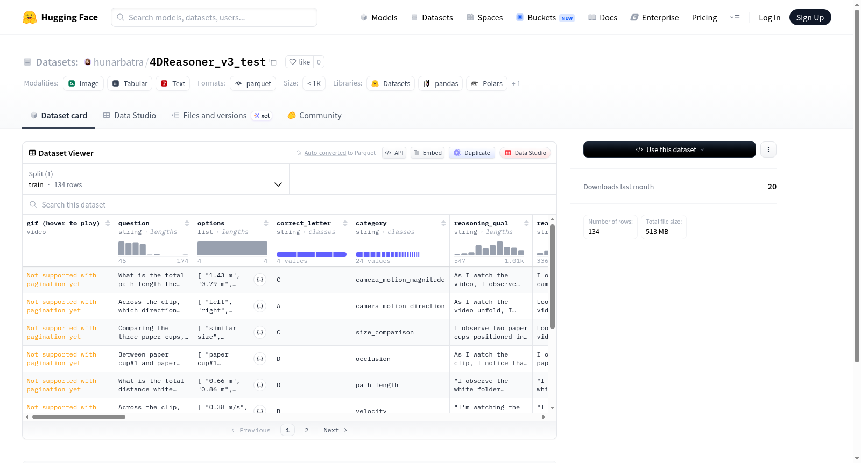Select the Polars library tag
The width and height of the screenshot is (861, 463).
click(x=486, y=83)
